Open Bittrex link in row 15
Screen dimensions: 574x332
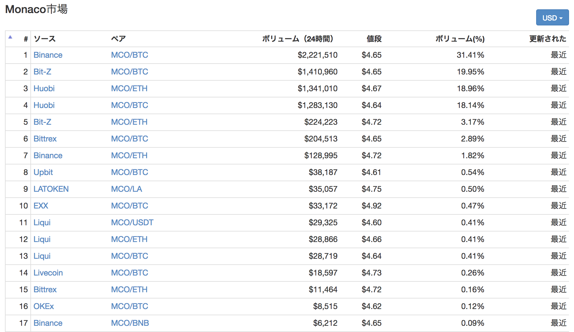point(45,289)
